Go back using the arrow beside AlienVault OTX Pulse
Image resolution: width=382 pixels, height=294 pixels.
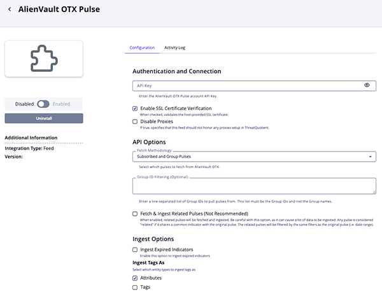tap(10, 10)
